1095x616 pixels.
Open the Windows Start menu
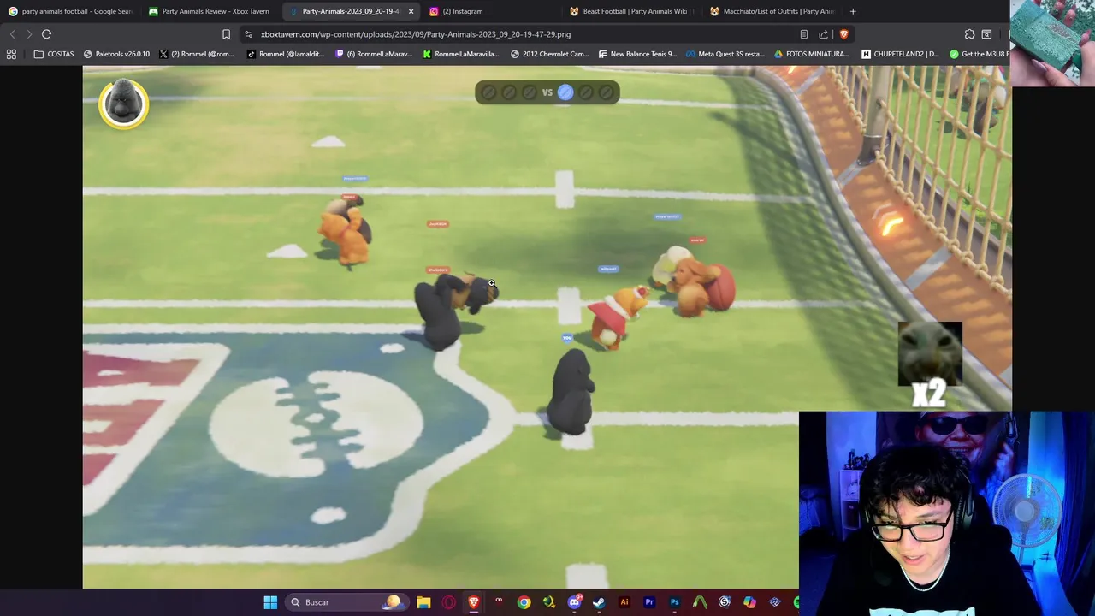(x=270, y=602)
